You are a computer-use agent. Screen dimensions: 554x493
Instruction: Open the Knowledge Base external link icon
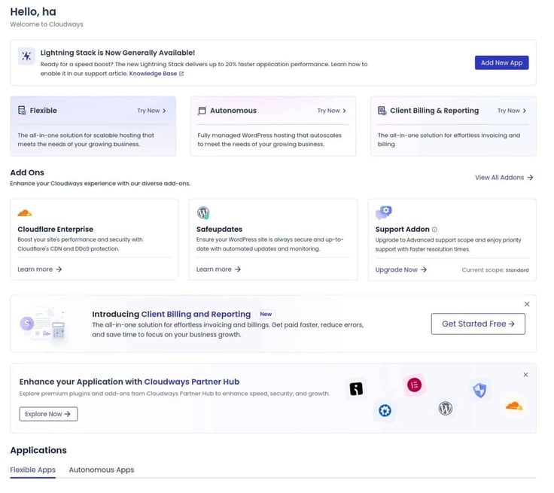tap(181, 74)
